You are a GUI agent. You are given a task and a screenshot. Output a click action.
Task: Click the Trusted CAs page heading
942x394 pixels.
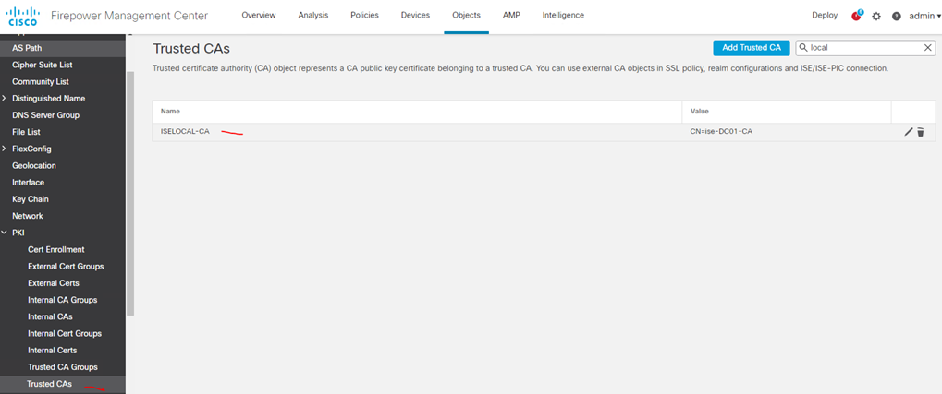pos(191,49)
